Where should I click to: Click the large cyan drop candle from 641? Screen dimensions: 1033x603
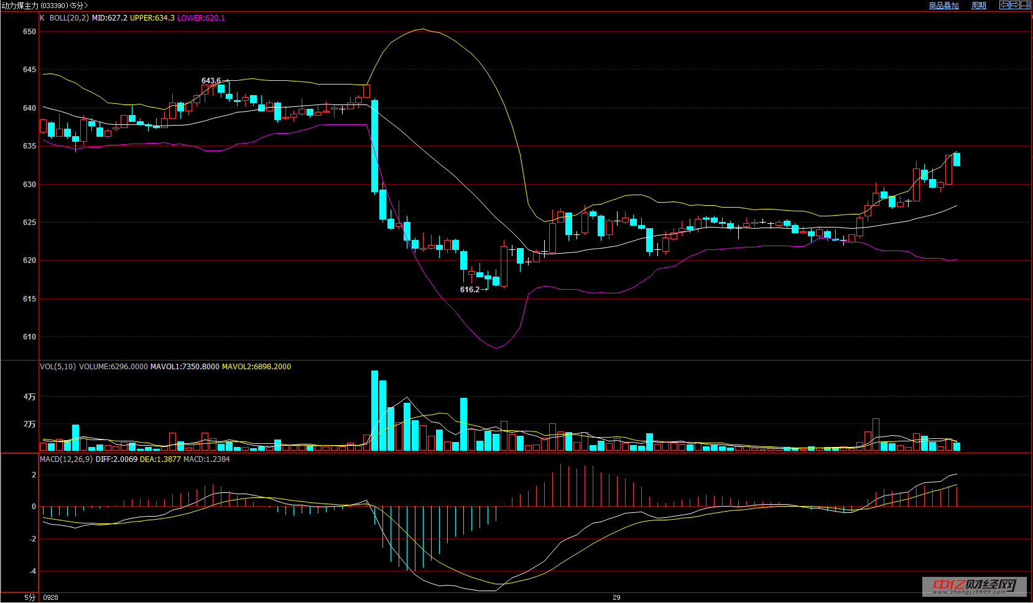[x=374, y=146]
